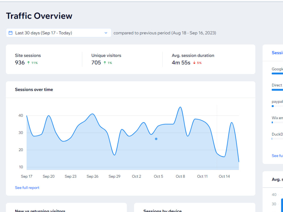
Task: Click the Direct traffic source bar
Action: point(277,90)
